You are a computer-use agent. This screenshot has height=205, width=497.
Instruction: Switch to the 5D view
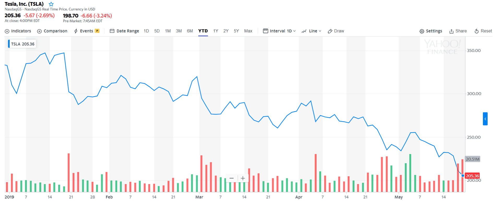point(157,31)
